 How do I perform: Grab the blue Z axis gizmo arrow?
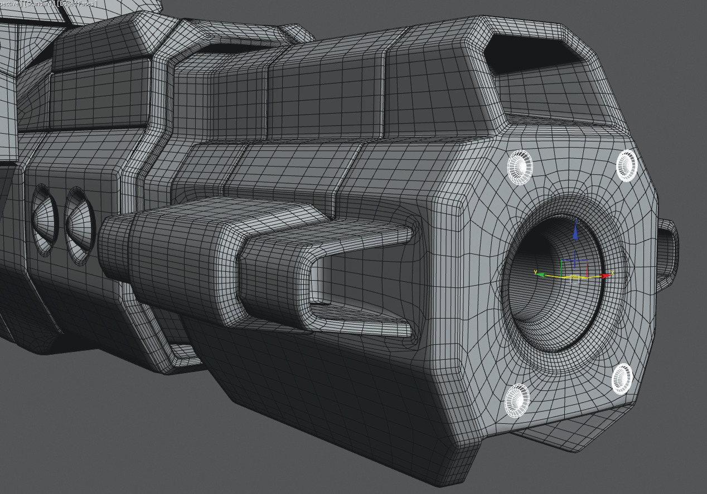(x=575, y=232)
